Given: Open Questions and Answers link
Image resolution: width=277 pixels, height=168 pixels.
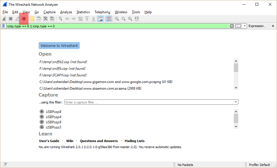Looking at the screenshot, I should tap(99, 141).
